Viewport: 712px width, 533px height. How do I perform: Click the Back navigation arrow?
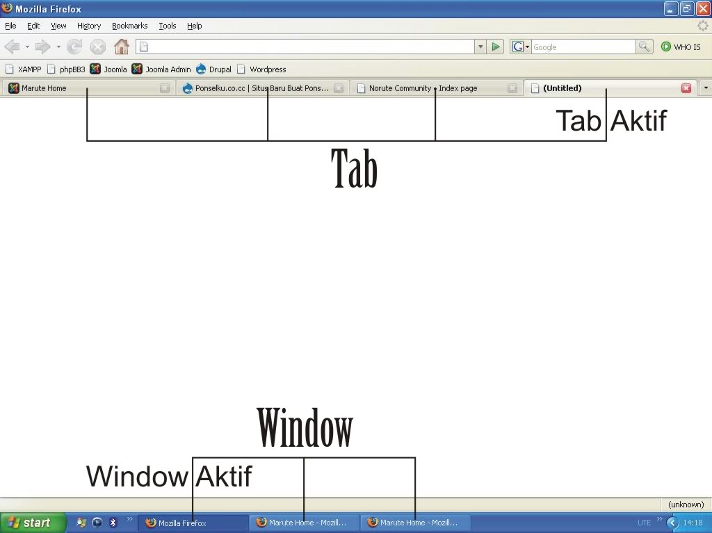[13, 47]
